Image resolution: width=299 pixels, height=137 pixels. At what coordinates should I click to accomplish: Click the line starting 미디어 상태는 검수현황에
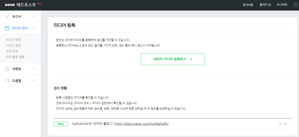pyautogui.click(x=121, y=109)
